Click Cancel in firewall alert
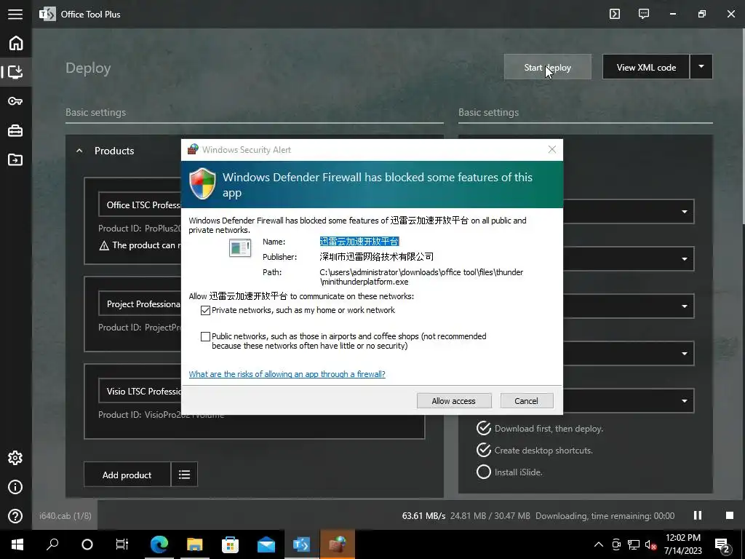Image resolution: width=745 pixels, height=559 pixels. [x=527, y=401]
